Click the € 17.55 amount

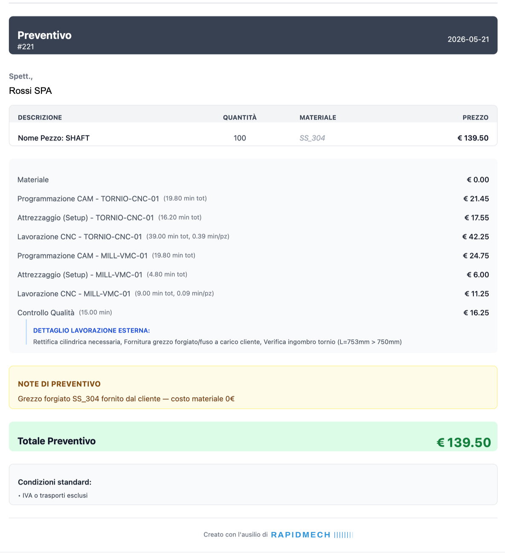477,218
